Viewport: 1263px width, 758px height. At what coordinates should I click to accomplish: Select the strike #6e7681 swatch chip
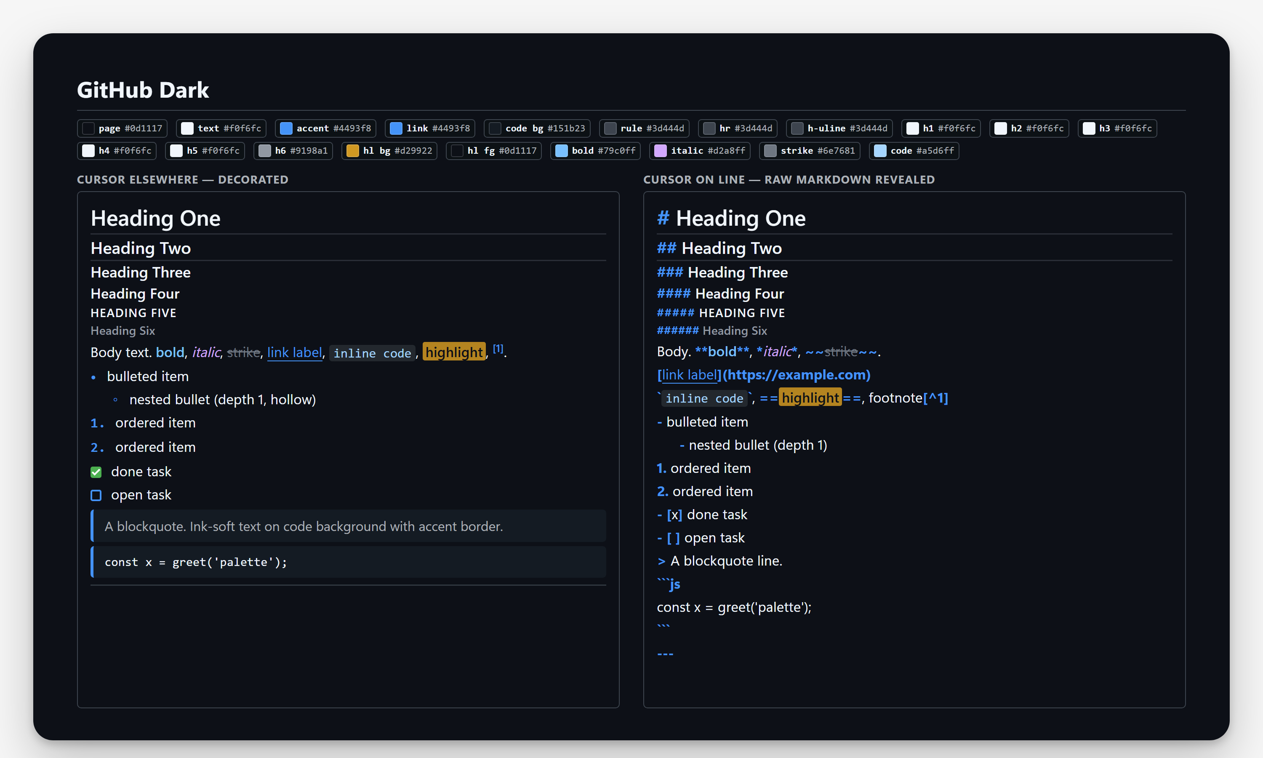coord(810,151)
